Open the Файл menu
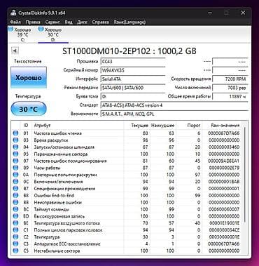Viewport: 259px width, 266px height. [x=15, y=22]
